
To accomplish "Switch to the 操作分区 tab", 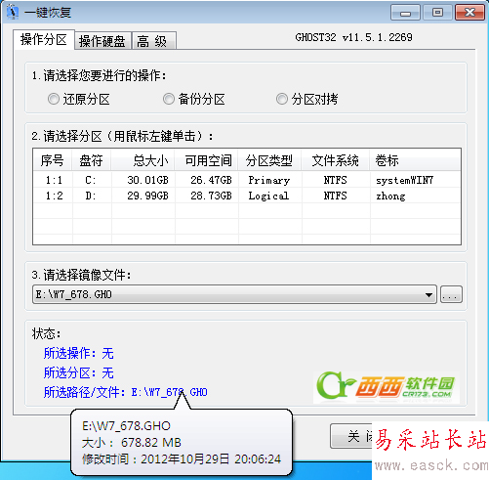I will point(44,40).
